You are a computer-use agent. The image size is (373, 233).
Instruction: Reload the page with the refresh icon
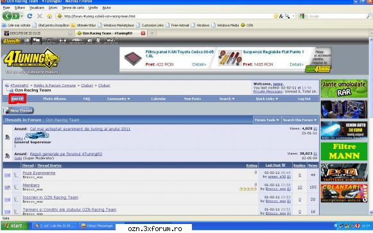30,16
